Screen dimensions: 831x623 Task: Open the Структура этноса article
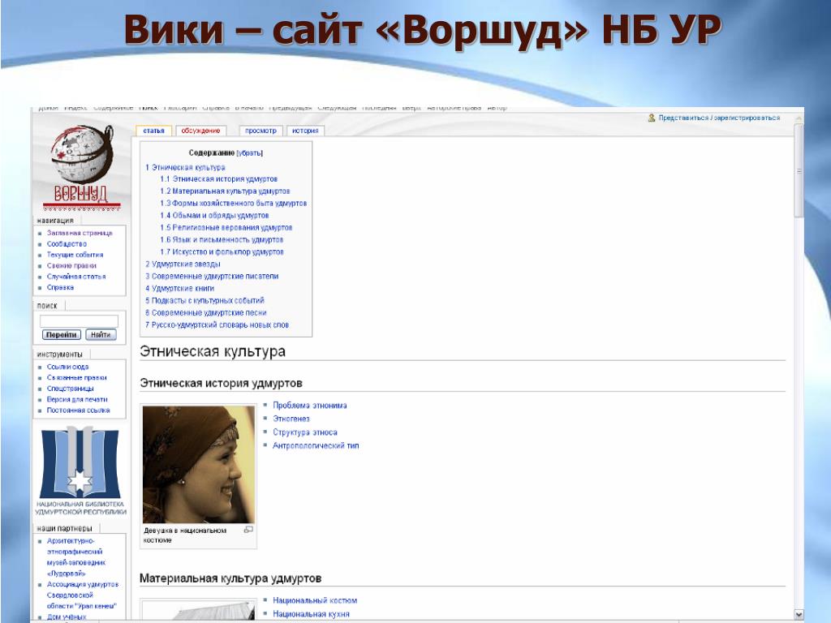pos(305,432)
